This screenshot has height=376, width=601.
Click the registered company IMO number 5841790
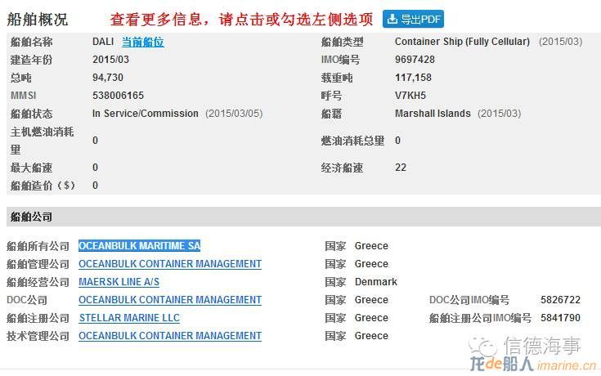(x=560, y=318)
